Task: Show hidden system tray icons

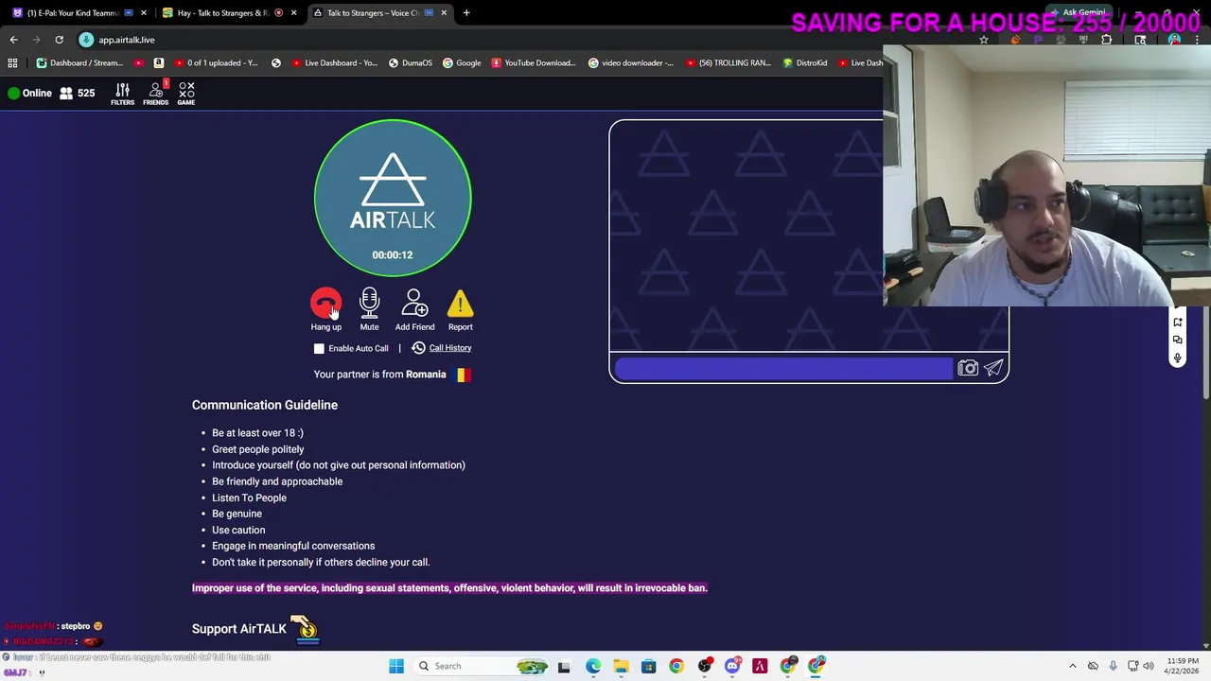Action: 1072,666
